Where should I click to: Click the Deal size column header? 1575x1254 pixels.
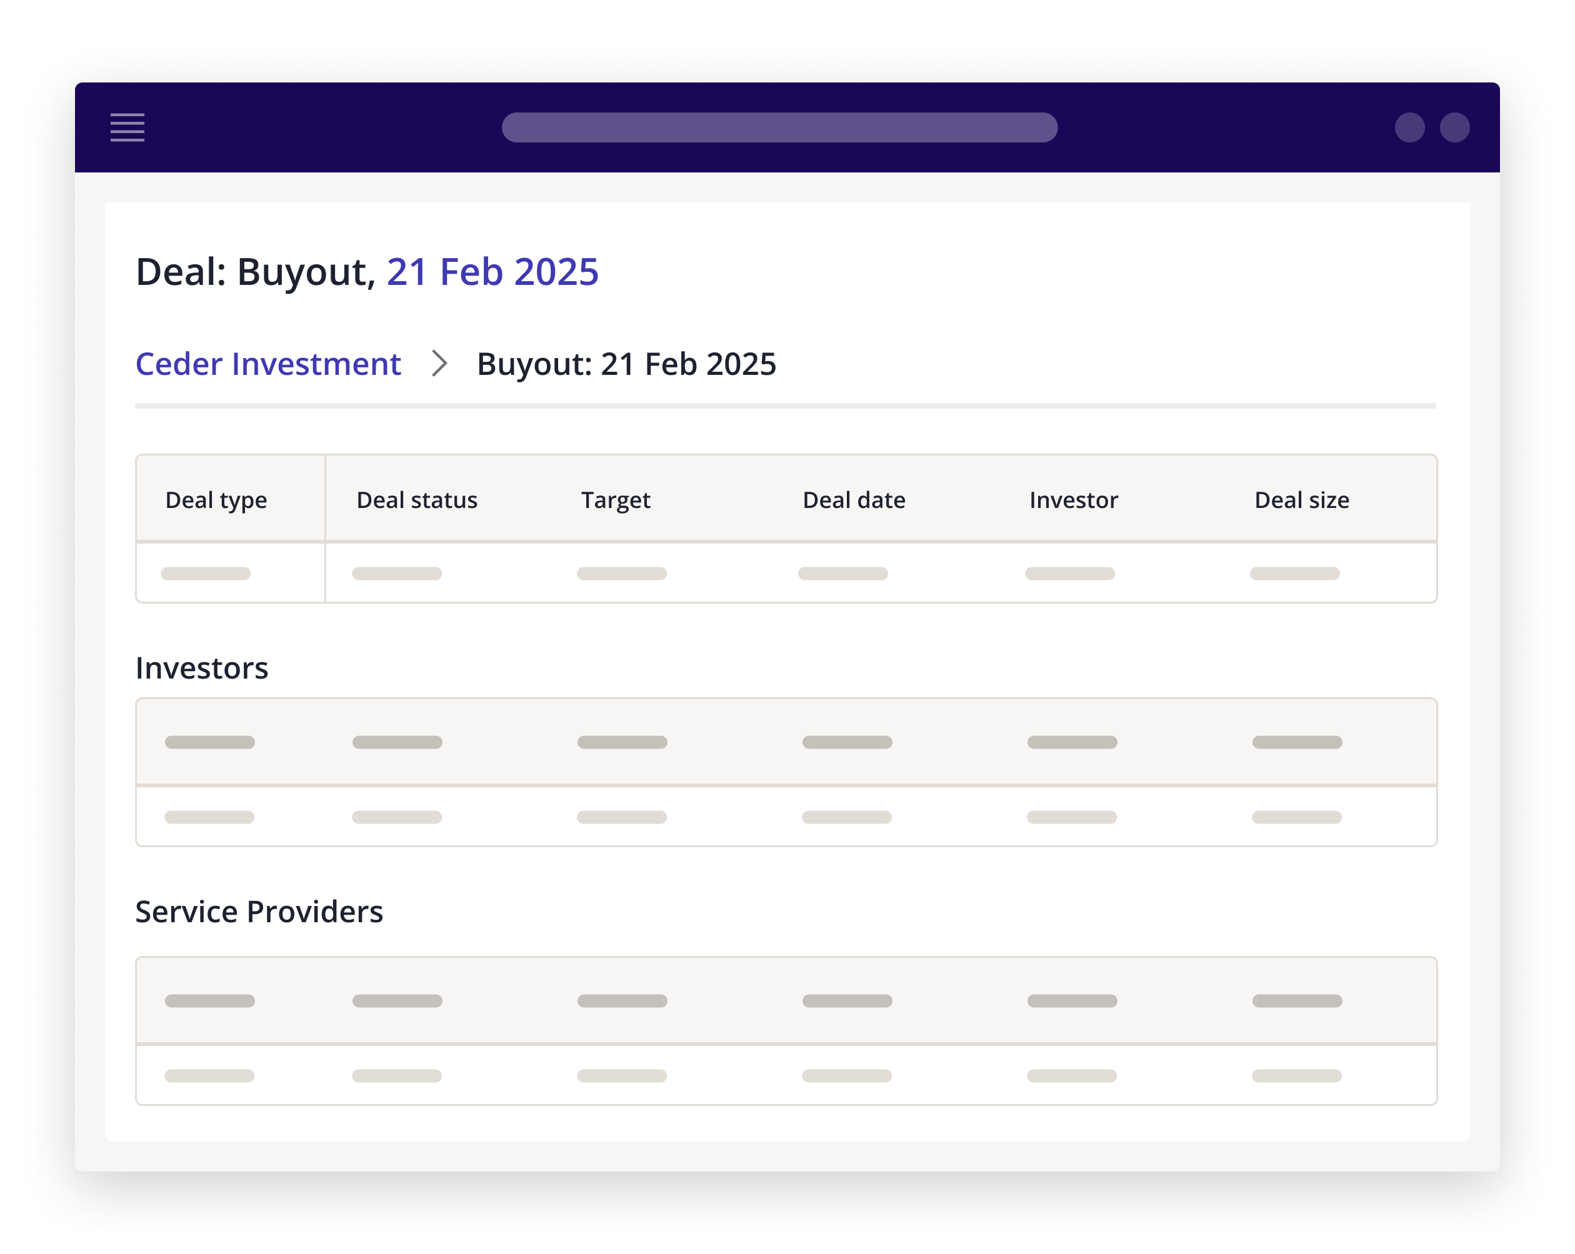1301,500
